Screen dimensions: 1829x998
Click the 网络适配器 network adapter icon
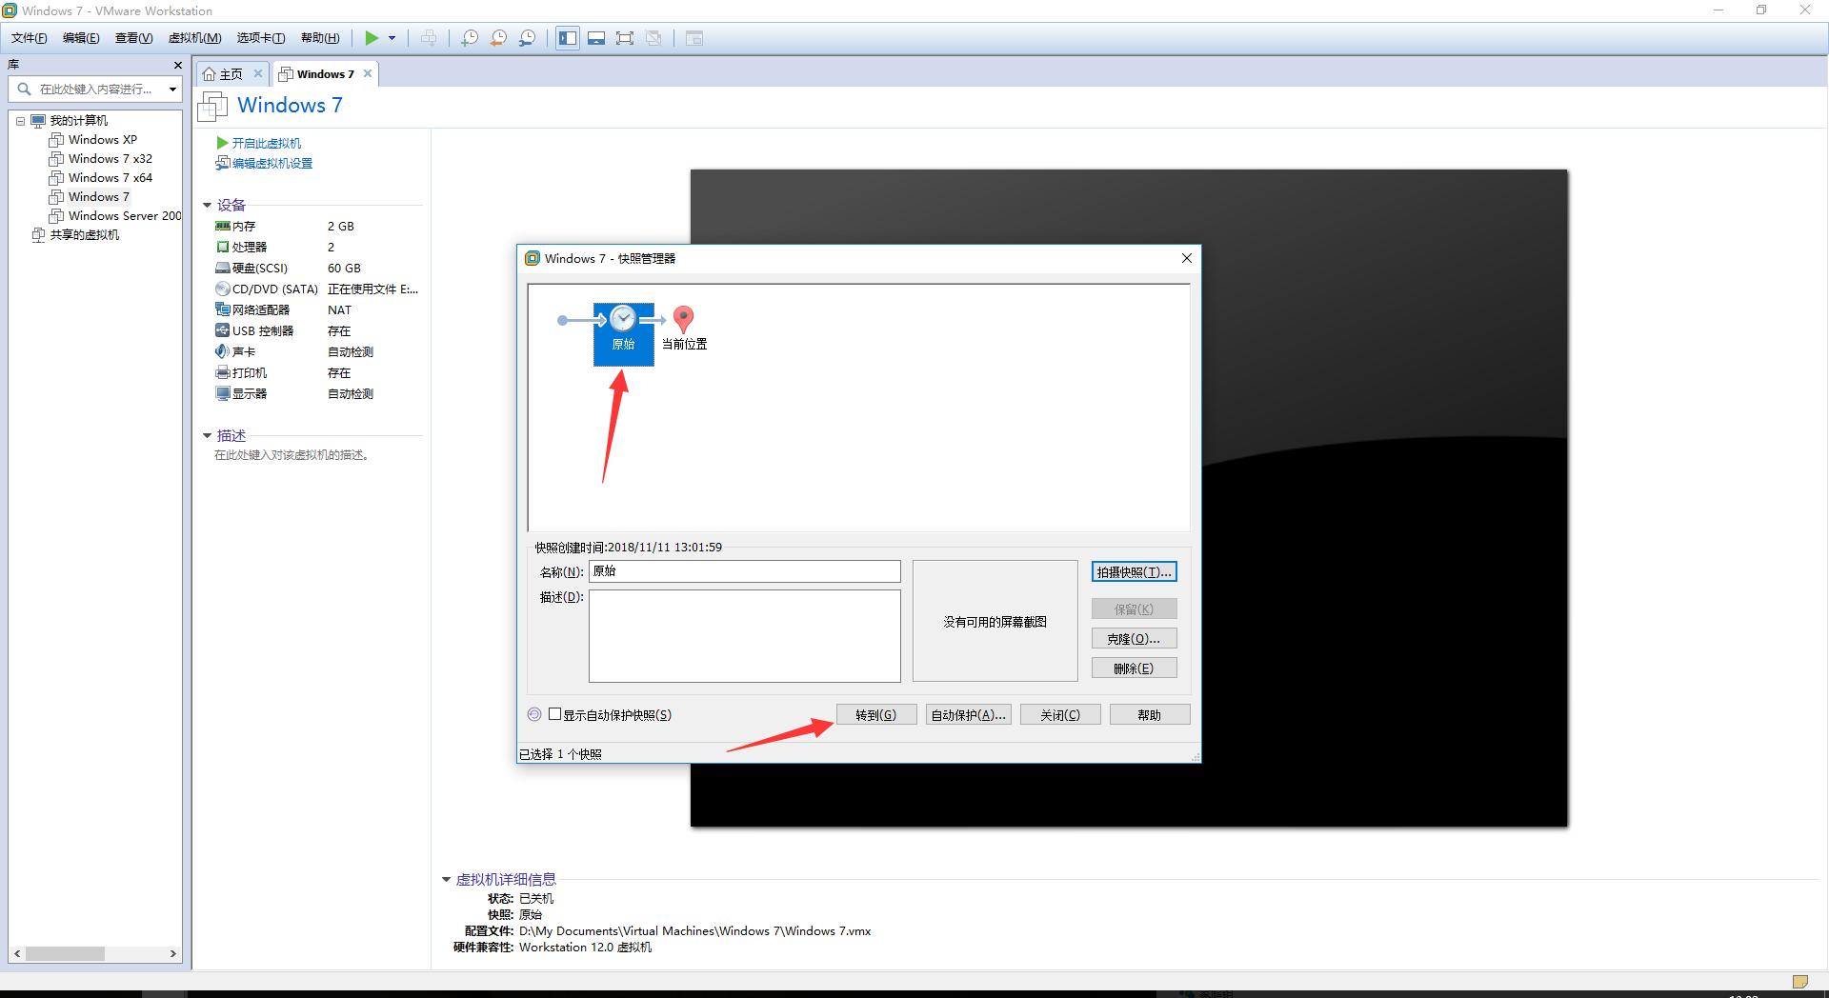[x=223, y=309]
